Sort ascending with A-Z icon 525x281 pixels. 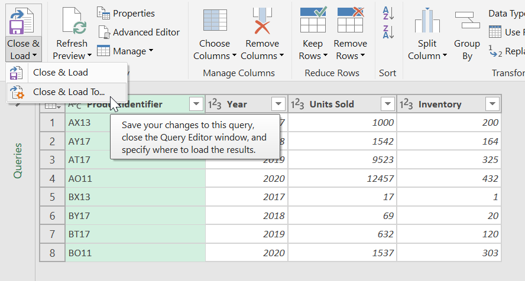pyautogui.click(x=388, y=13)
